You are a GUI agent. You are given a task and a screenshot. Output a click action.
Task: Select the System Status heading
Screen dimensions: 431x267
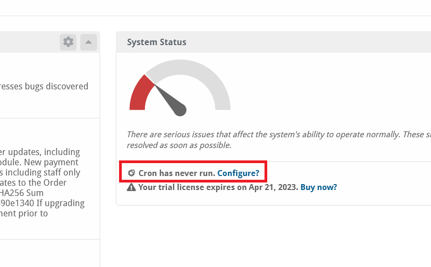157,42
